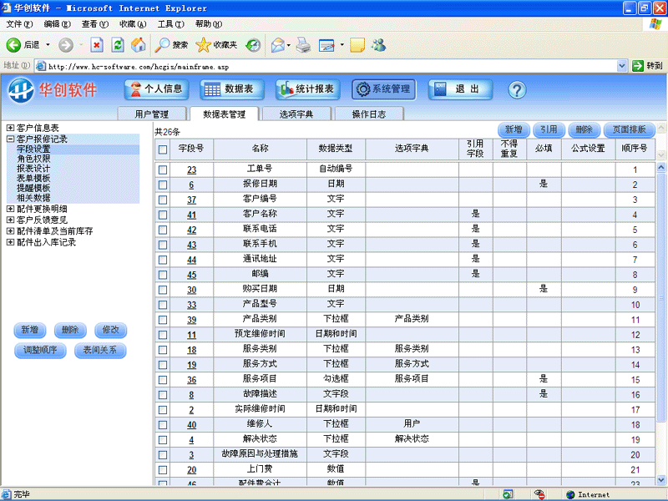Click the IE Forward arrow icon
The height and width of the screenshot is (501, 668).
(66, 45)
